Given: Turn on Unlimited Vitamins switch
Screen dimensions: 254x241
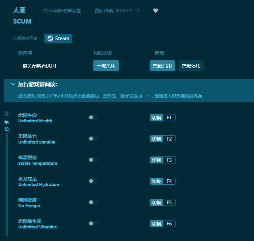Looking at the screenshot, I should click(x=93, y=223).
